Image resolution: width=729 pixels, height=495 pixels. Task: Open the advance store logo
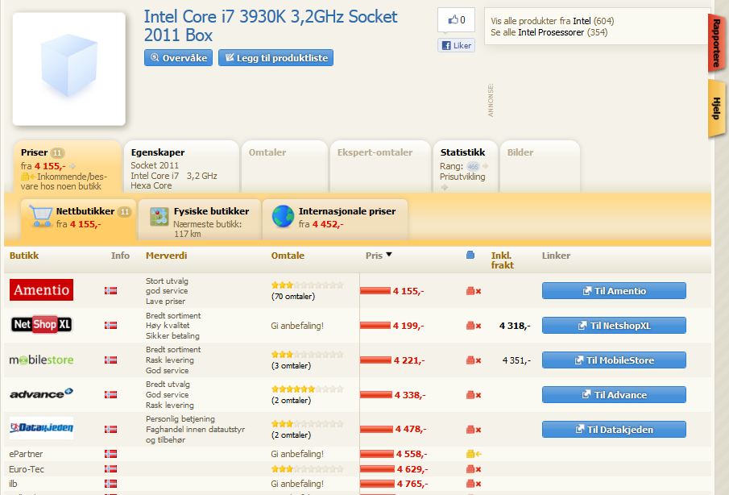[x=41, y=393]
